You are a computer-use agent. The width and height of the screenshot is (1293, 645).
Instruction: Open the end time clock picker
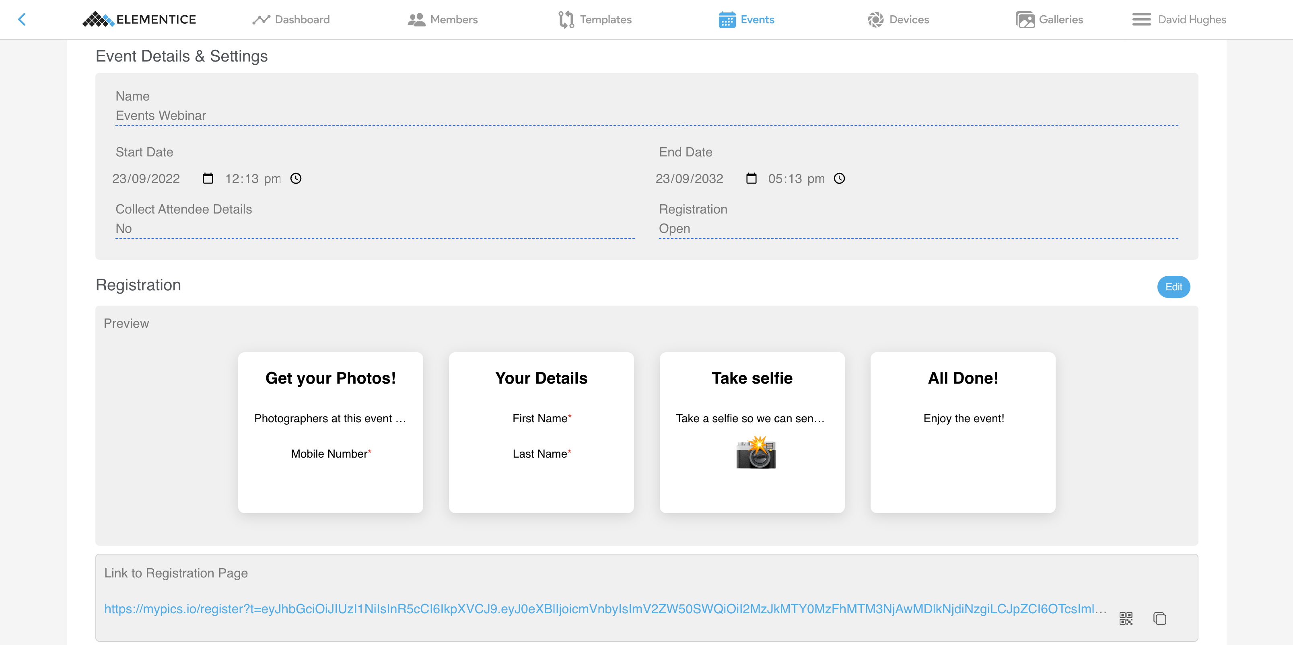coord(840,179)
